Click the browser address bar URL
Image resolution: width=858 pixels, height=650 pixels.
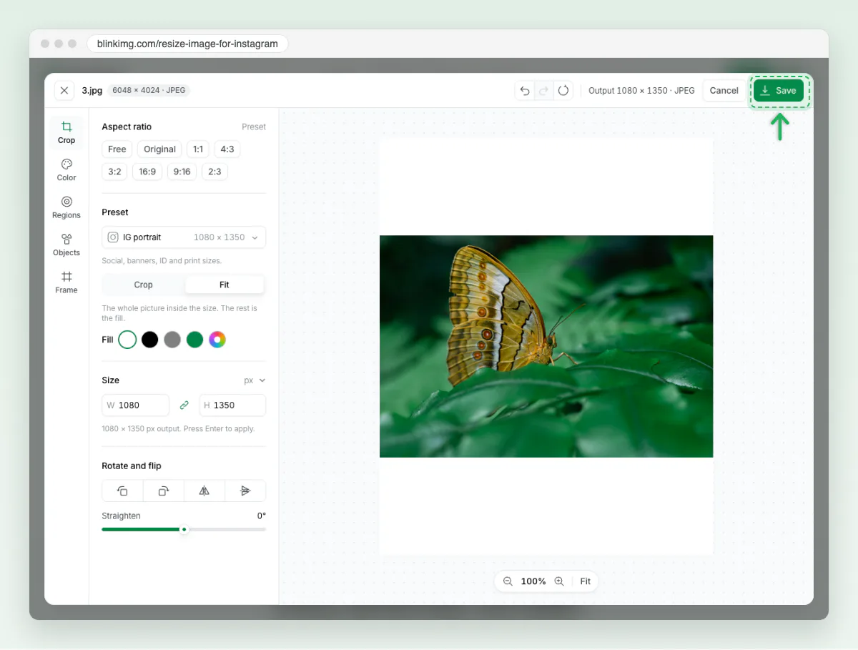187,44
